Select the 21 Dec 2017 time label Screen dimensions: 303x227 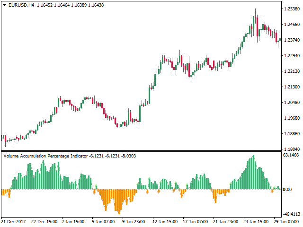14,221
